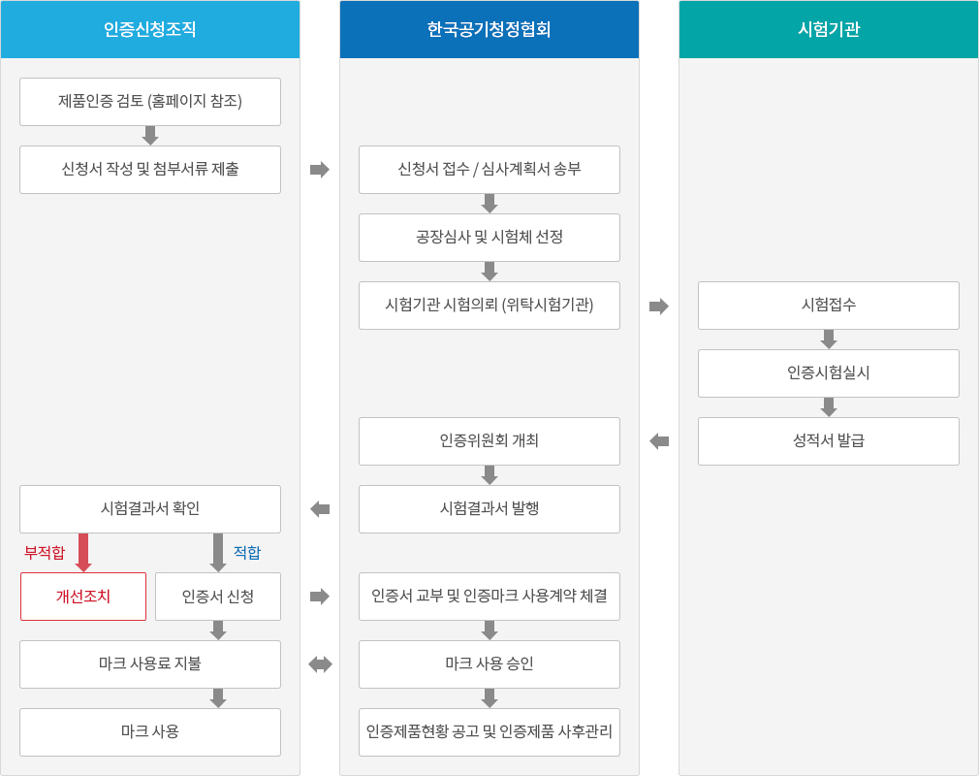This screenshot has height=776, width=979.
Task: Click 시험기관 시험의뢰 (위탁시험기관) box
Action: pyautogui.click(x=489, y=306)
